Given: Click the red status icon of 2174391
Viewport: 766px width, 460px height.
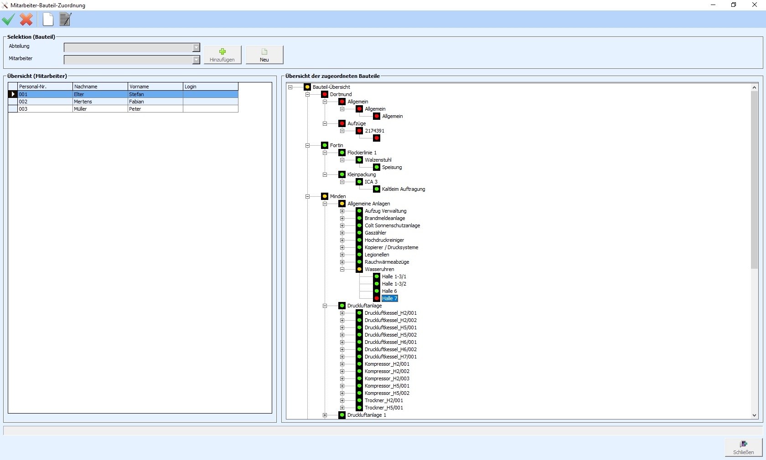Looking at the screenshot, I should (359, 131).
